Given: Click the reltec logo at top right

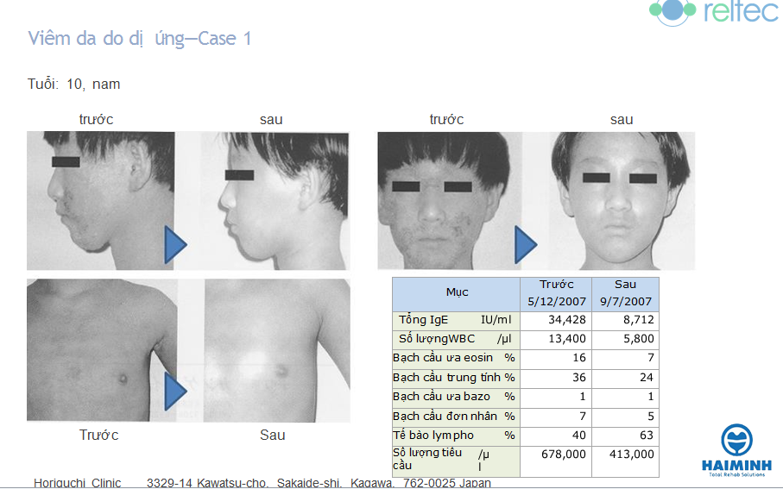Looking at the screenshot, I should click(714, 12).
